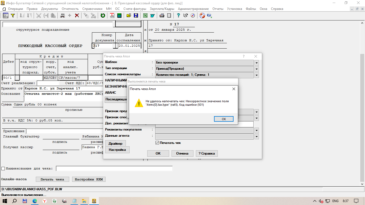Click OK at bottom of 'Печать чека Атол' dialog
Screen dimensions: 365x205
click(x=158, y=153)
